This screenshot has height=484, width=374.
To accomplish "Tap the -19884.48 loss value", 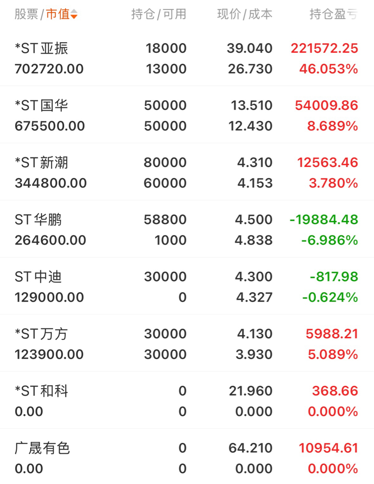I will tap(324, 219).
